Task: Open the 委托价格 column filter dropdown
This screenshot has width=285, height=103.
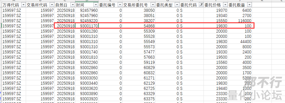Action: (225, 5)
